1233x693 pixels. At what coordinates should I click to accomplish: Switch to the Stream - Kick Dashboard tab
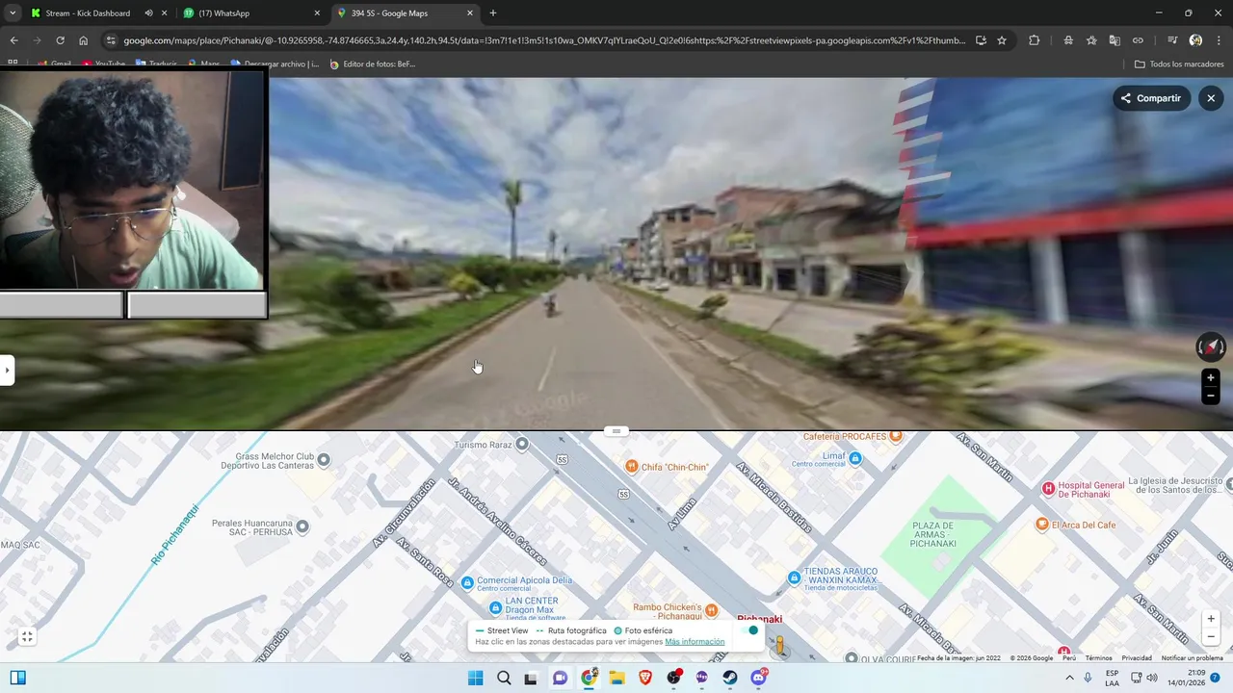coord(88,13)
